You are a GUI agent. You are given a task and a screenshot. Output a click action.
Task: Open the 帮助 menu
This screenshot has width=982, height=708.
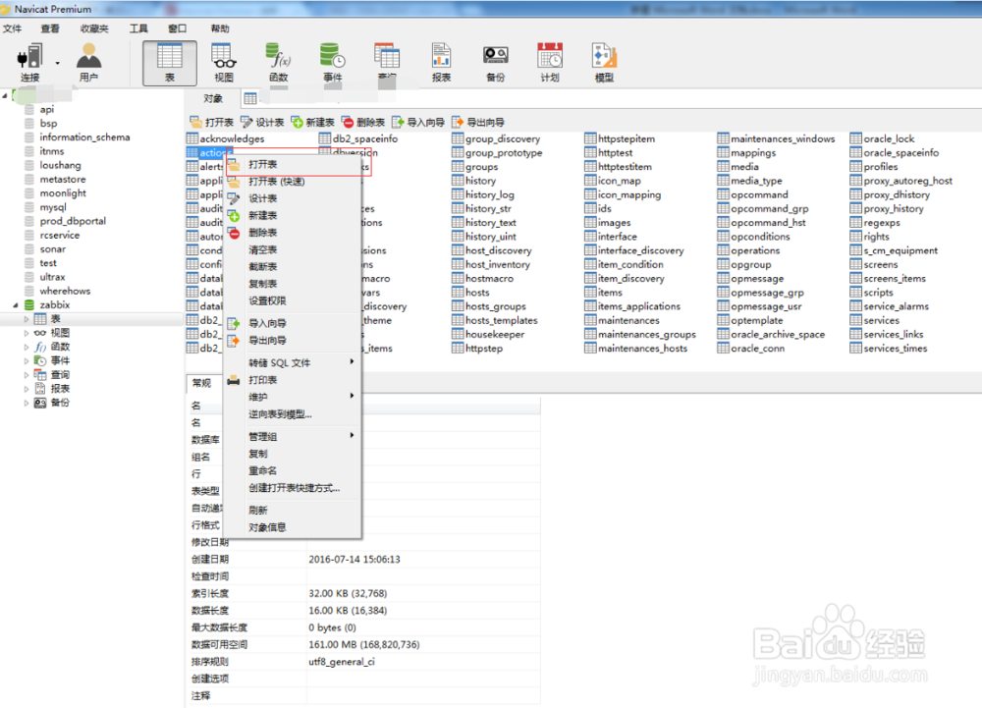click(x=220, y=28)
